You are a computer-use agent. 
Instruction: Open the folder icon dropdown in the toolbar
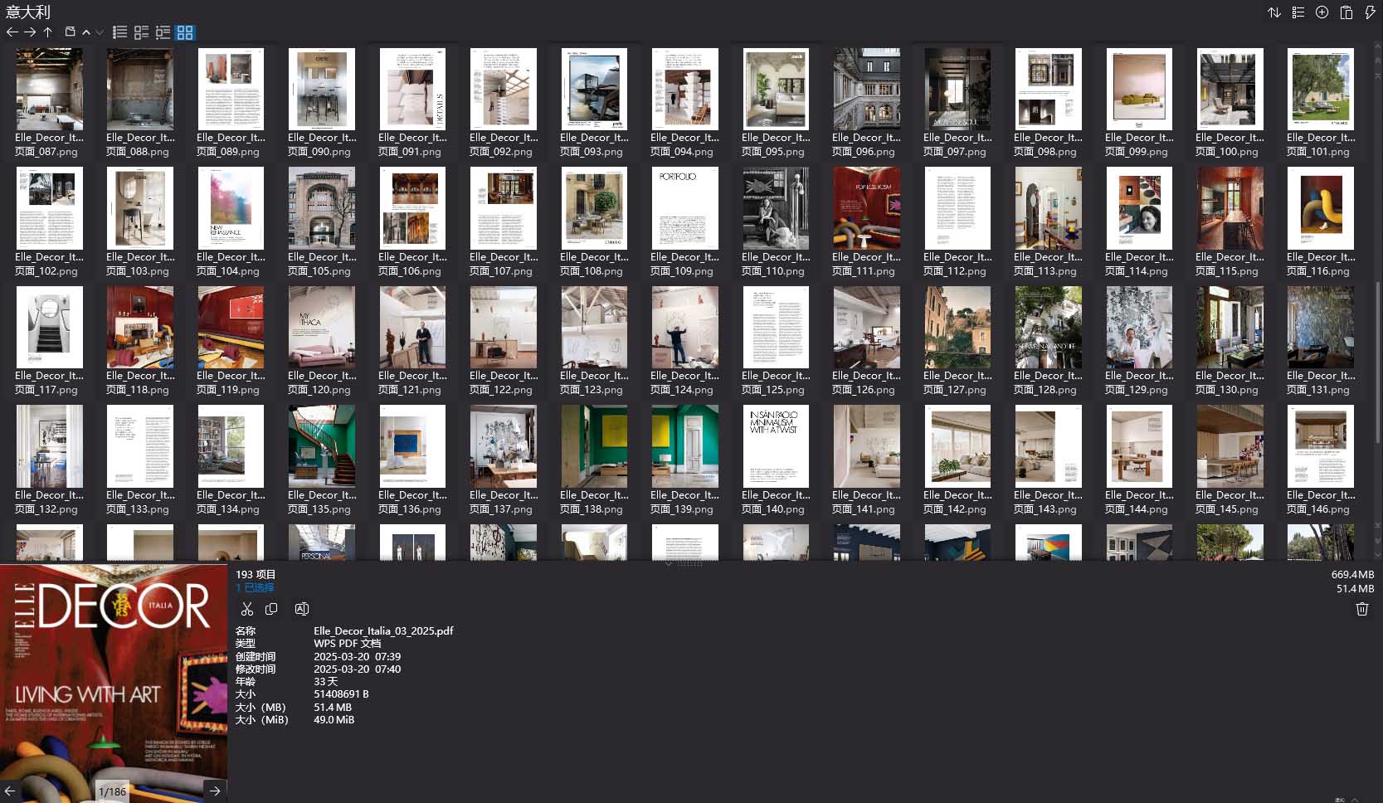(71, 32)
